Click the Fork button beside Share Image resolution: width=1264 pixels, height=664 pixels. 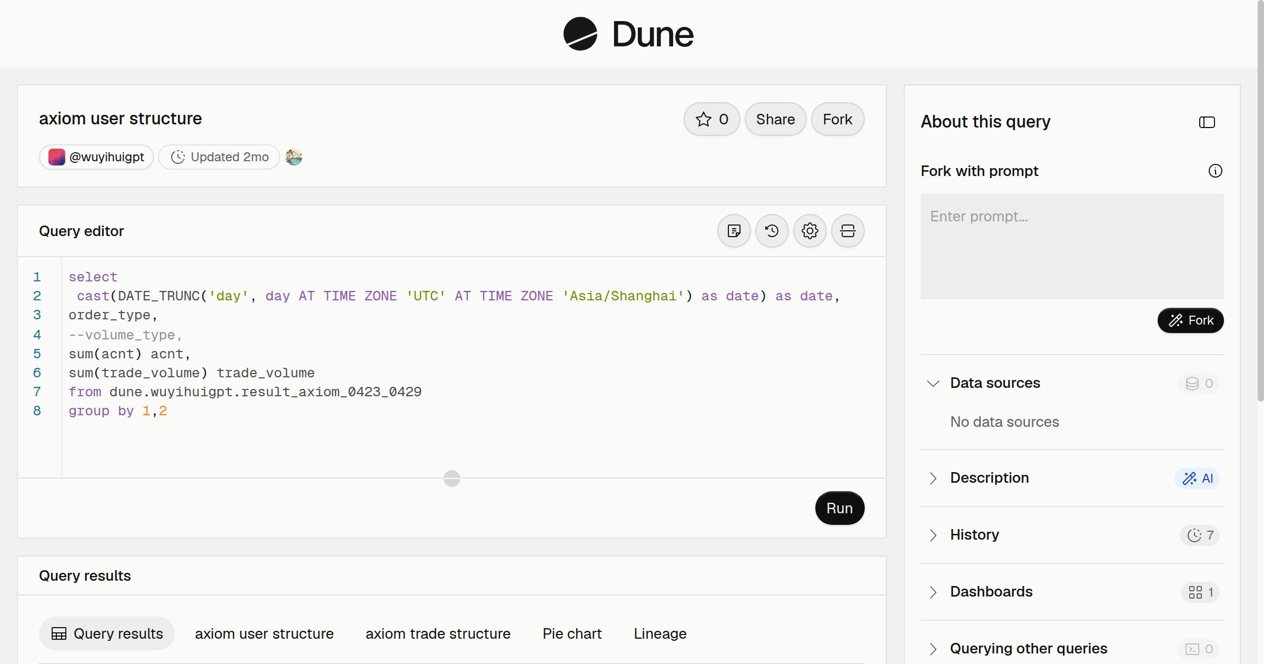pos(837,119)
